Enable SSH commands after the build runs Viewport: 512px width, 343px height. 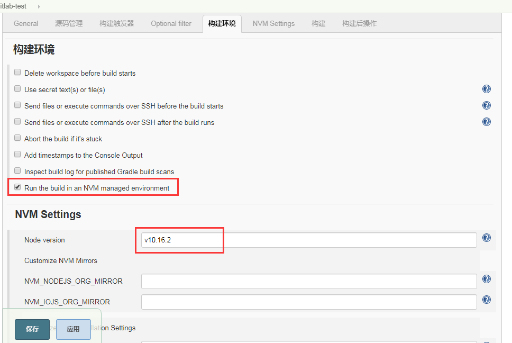click(17, 121)
